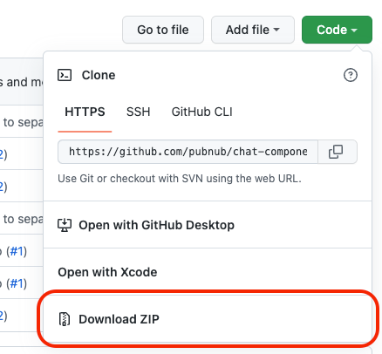Open the lower #1 pull request link
This screenshot has width=382, height=354.
(x=17, y=283)
